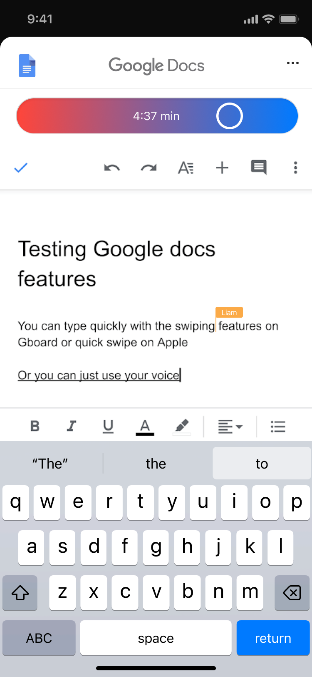Toggle bold formatting

pos(35,426)
